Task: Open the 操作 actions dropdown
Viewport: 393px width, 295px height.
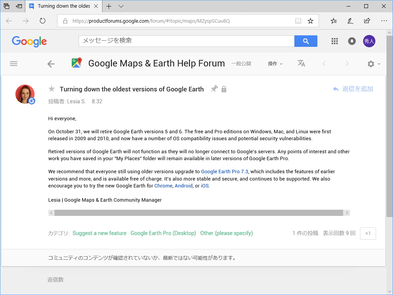Action: pos(275,64)
